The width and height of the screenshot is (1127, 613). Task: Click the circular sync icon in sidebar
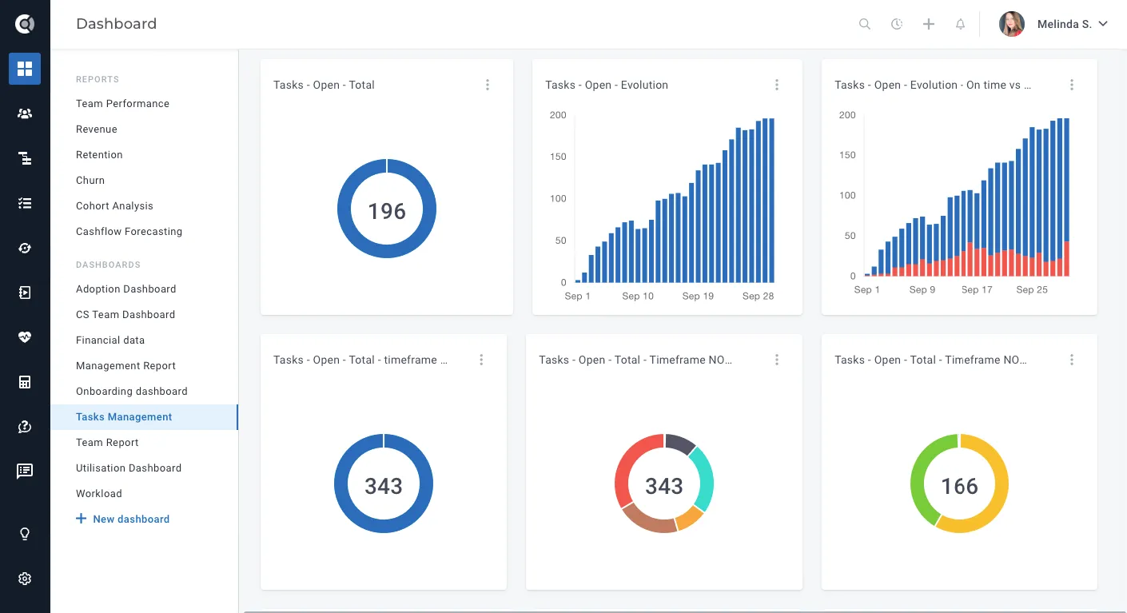click(25, 248)
